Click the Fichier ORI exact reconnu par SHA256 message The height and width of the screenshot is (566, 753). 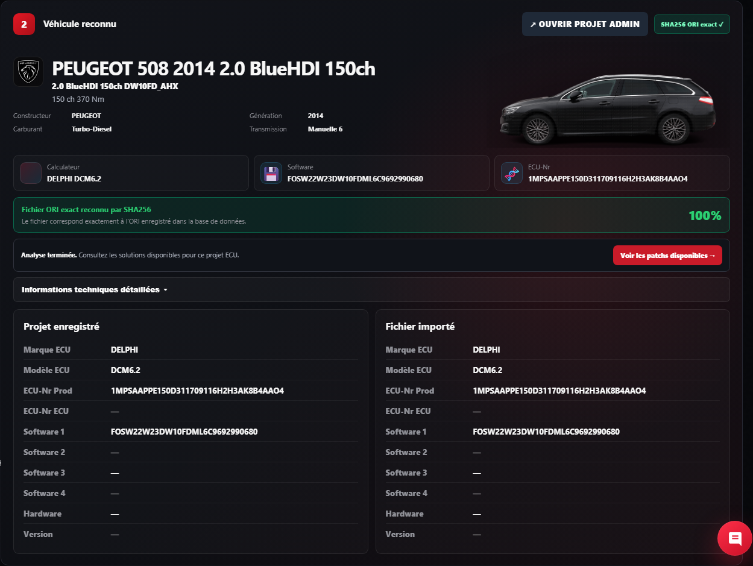coord(86,210)
